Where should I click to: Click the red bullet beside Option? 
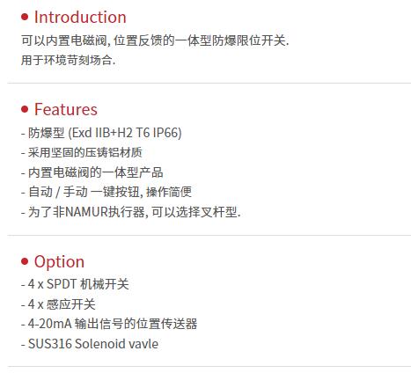[25, 261]
